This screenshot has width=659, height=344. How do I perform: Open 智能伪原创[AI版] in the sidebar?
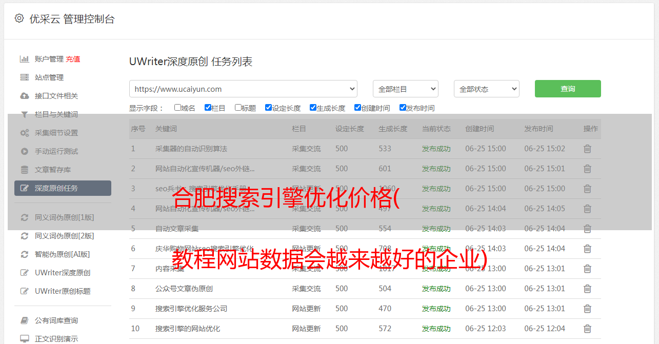(63, 254)
